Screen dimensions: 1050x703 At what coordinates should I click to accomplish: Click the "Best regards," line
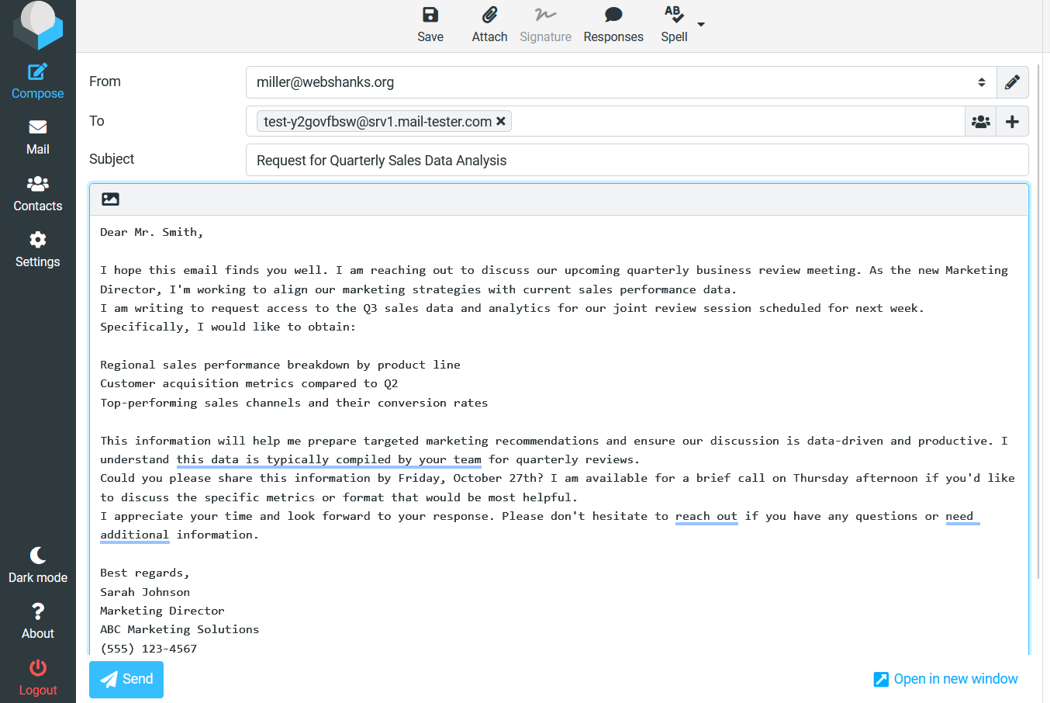(145, 573)
